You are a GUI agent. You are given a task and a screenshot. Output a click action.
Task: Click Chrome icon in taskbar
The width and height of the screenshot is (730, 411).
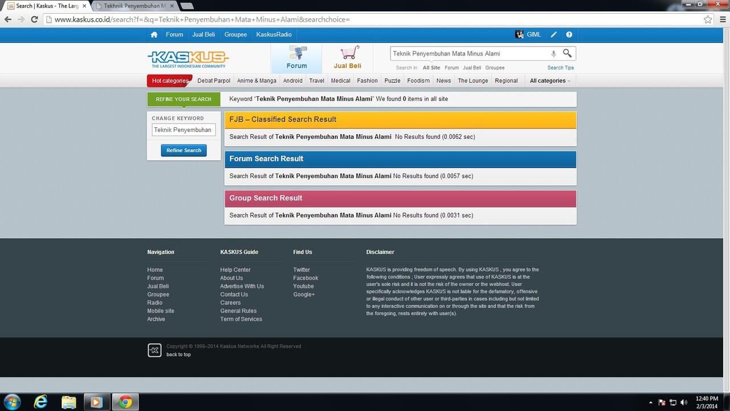point(125,402)
